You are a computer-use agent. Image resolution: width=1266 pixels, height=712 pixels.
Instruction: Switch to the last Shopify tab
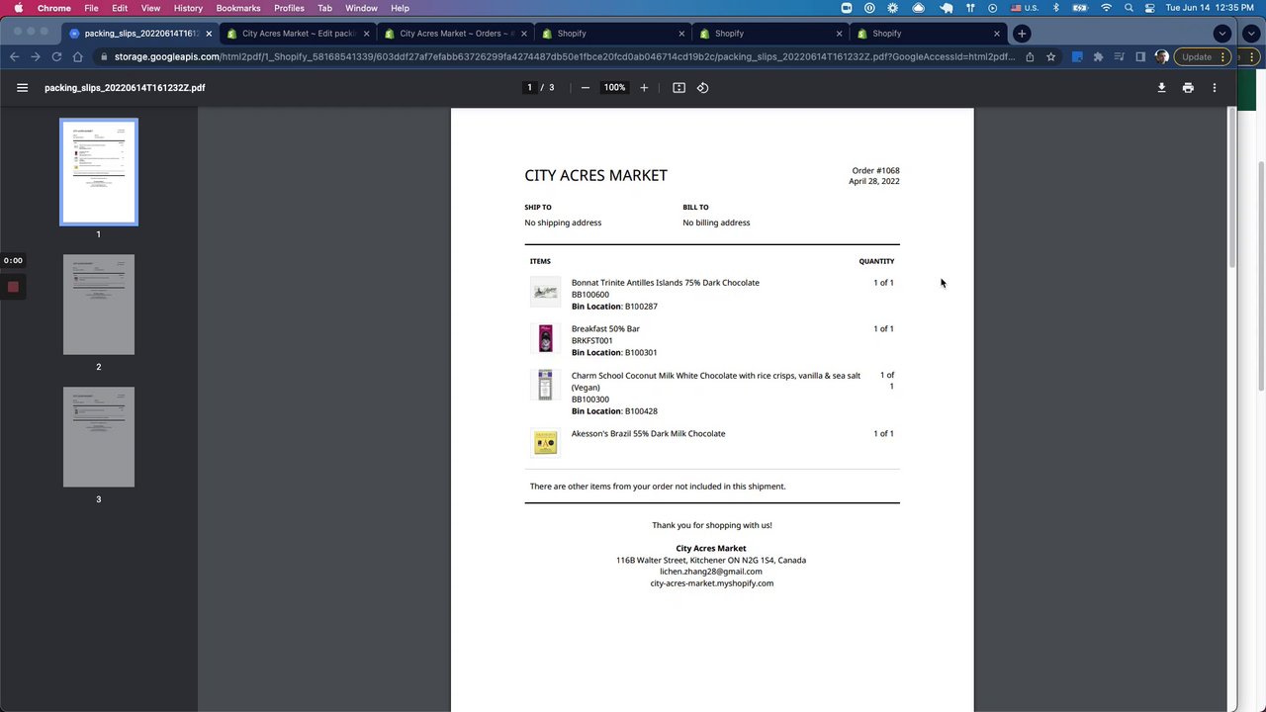pyautogui.click(x=928, y=34)
